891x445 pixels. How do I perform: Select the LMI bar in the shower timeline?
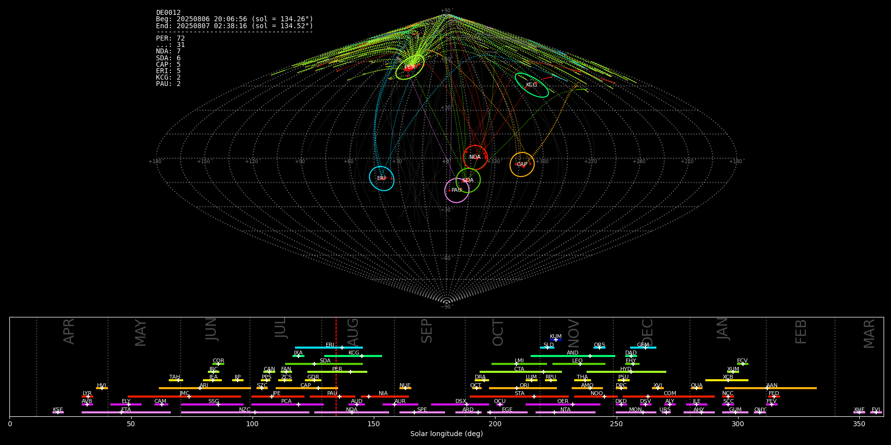[x=519, y=364]
